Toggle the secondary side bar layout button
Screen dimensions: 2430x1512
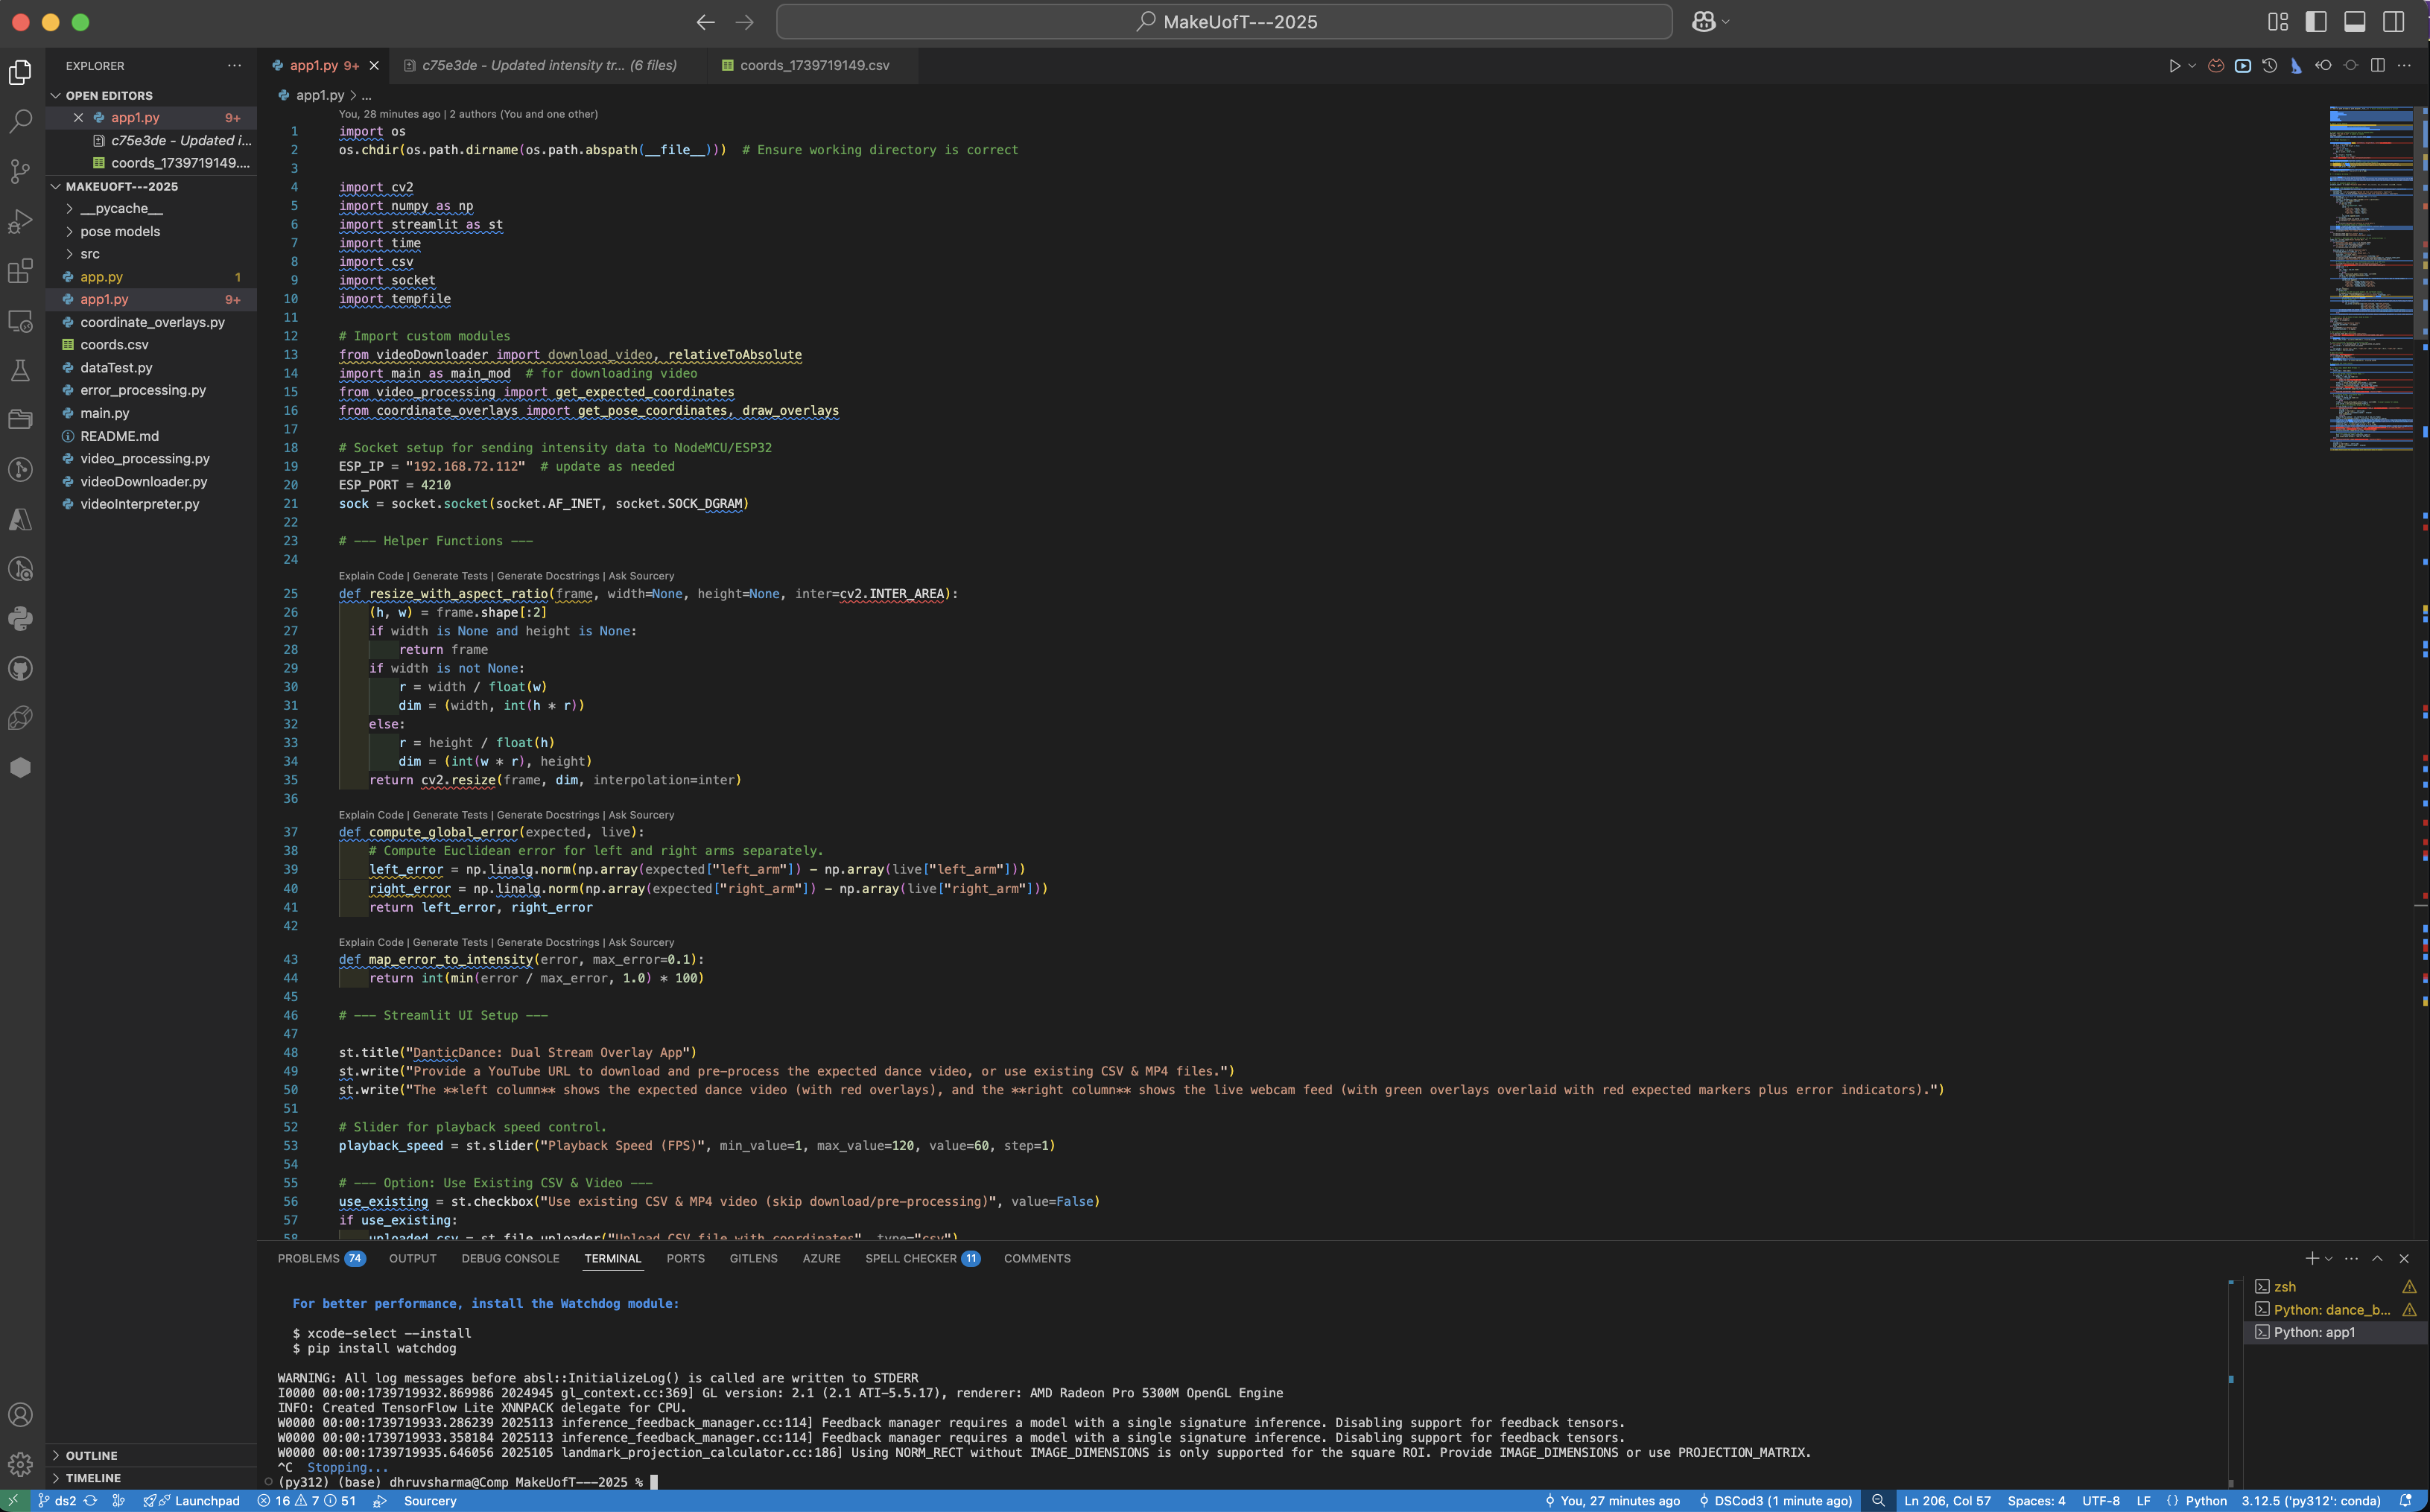tap(2394, 22)
